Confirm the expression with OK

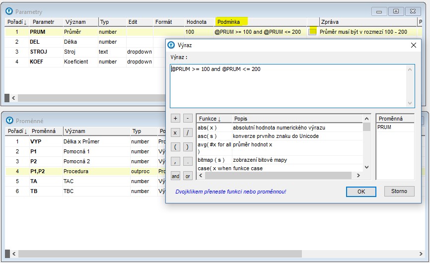(x=361, y=192)
